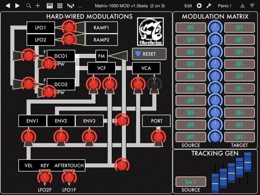The image size is (260, 195).
Task: Click the Oberheim logo
Action: (x=150, y=32)
